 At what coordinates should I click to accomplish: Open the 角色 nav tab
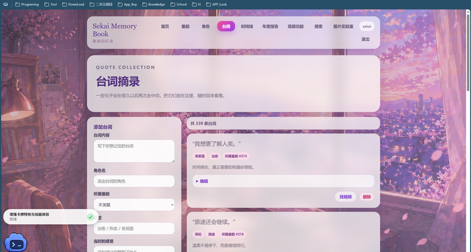coord(205,26)
